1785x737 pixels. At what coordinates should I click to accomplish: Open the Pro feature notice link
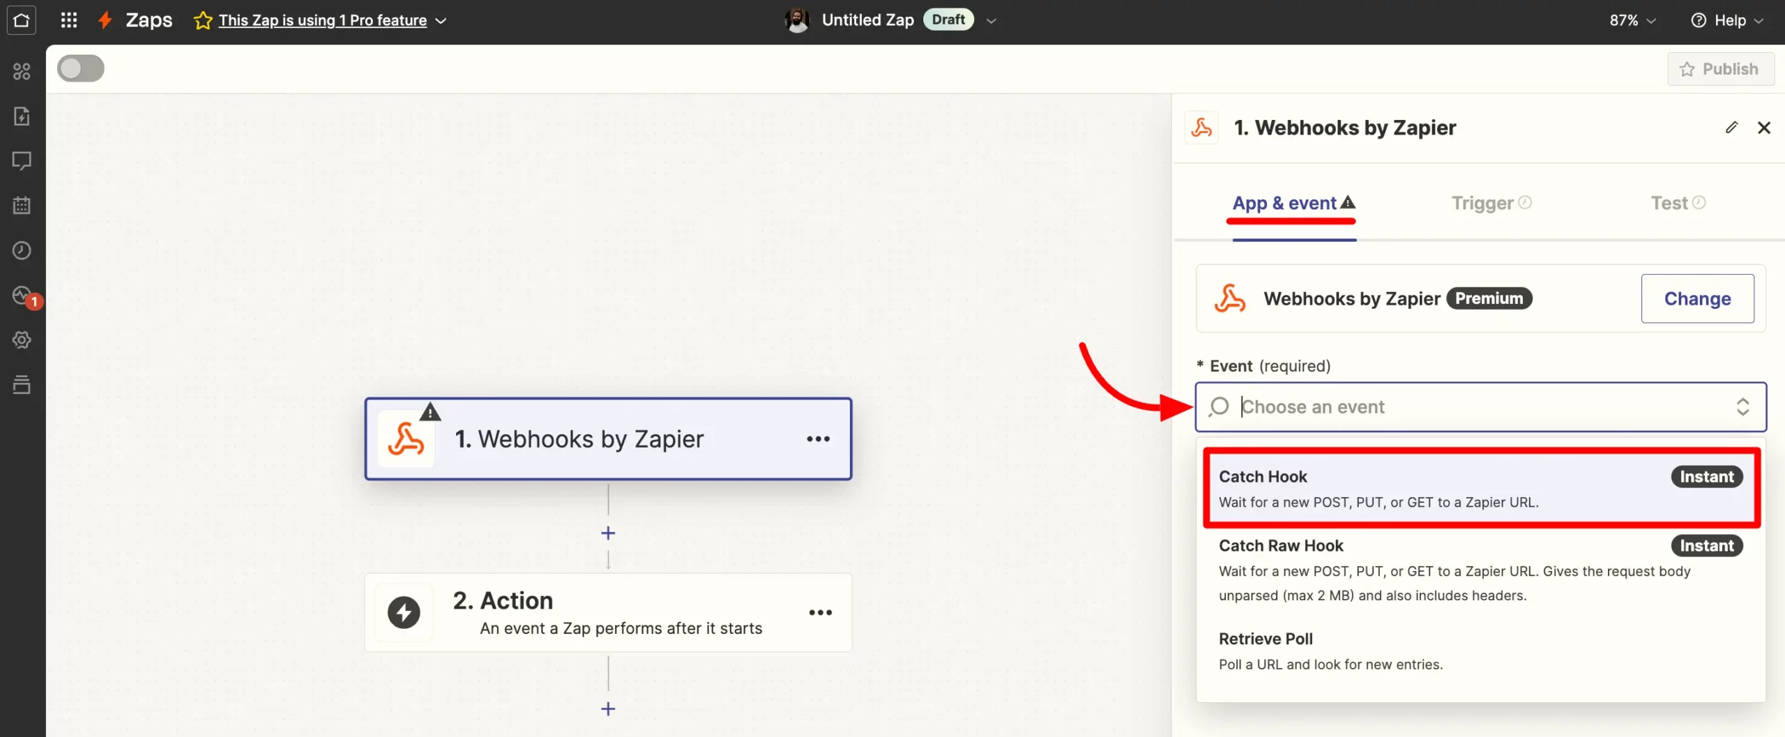click(x=322, y=20)
